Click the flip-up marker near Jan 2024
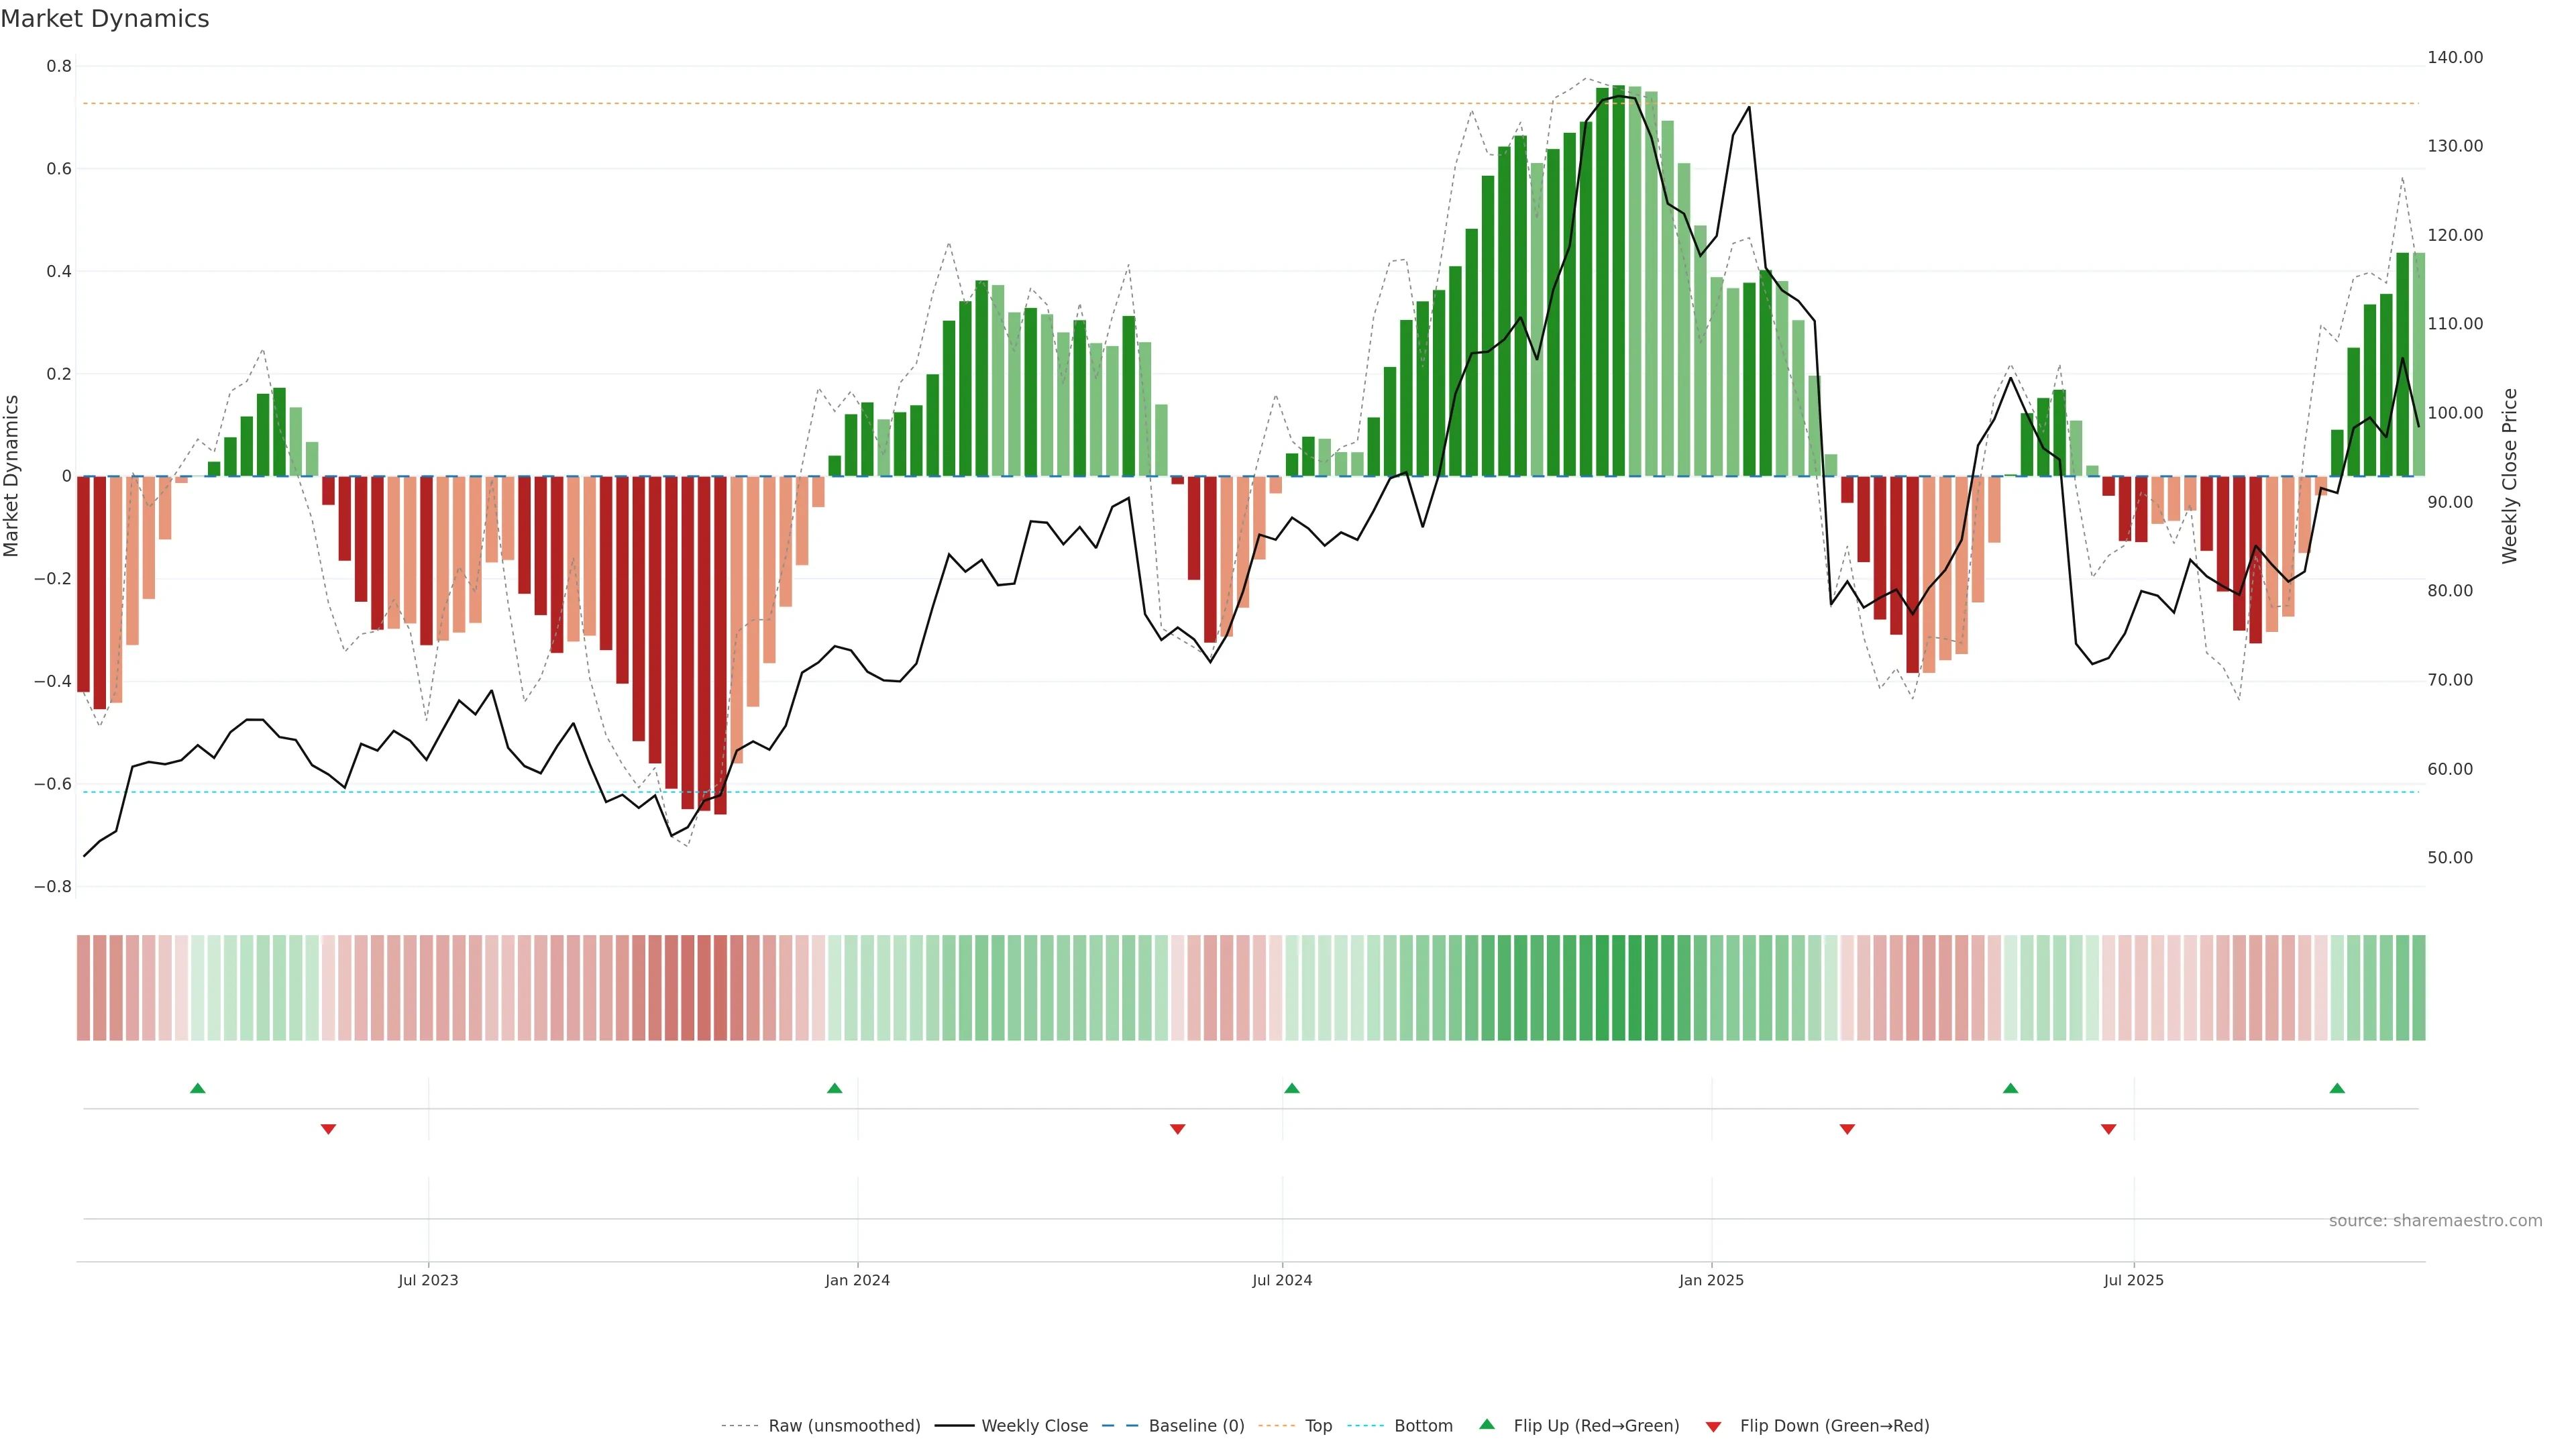 point(834,1088)
